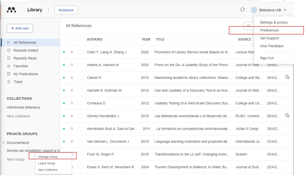Favorite the Calvert K reference star
308x182 pixels.
pos(72,77)
